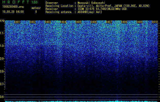
Task: Click the 0409 time marker
Action: point(139,22)
